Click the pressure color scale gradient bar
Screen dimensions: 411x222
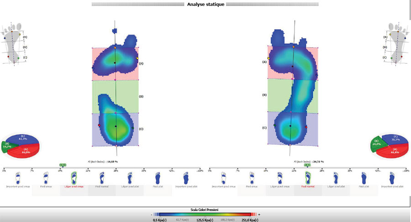[x=205, y=213]
